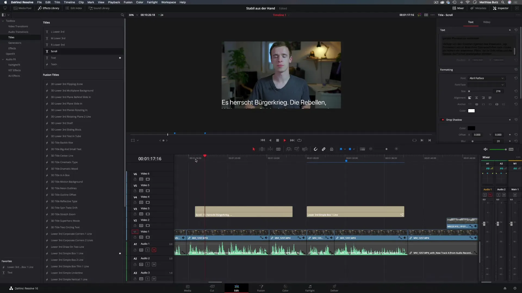Toggle the Position Lock padlock icon
The width and height of the screenshot is (522, 293).
[332, 149]
